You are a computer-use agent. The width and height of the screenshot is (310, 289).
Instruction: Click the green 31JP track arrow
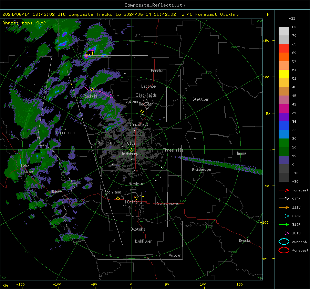click(284, 224)
